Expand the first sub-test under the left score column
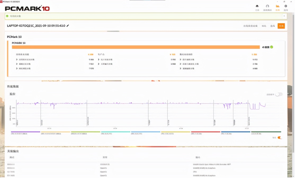Viewport: 295px width, 178px height. (17, 60)
